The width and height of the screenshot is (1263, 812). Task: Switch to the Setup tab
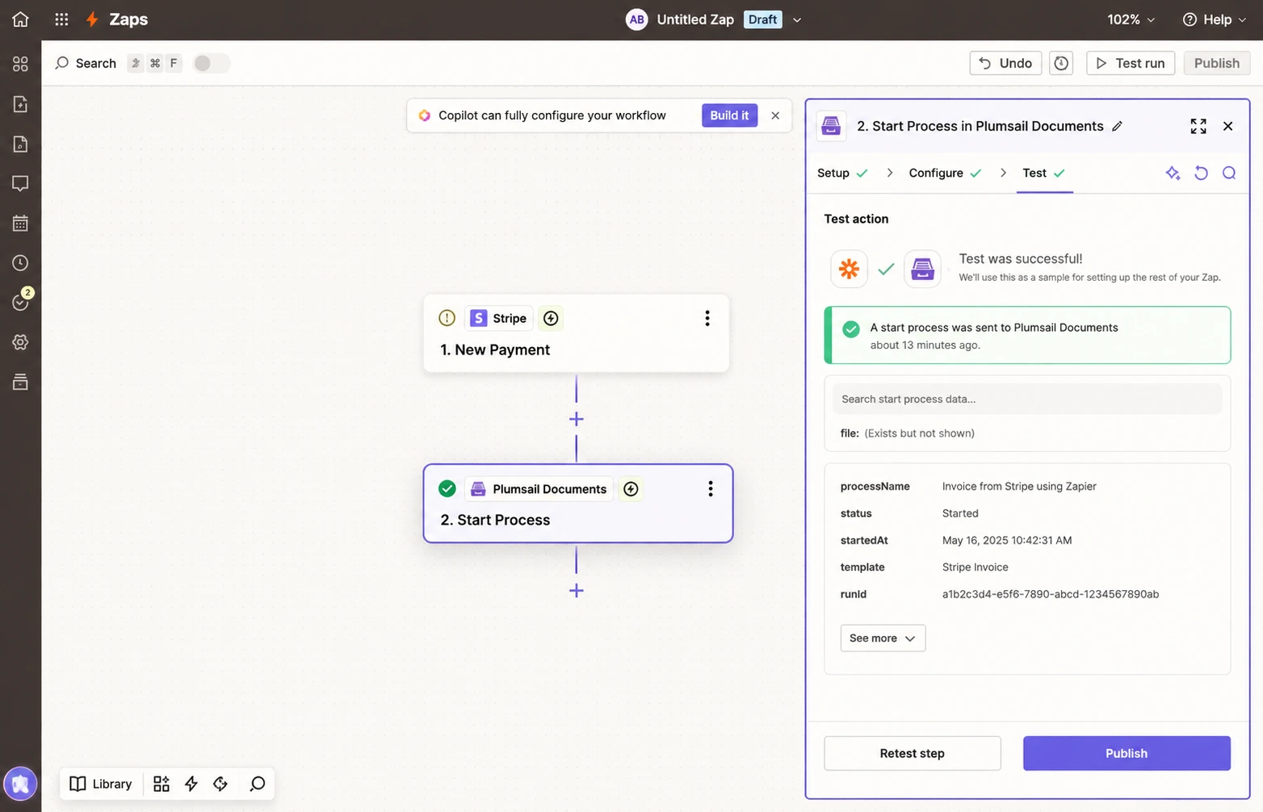[x=842, y=173]
